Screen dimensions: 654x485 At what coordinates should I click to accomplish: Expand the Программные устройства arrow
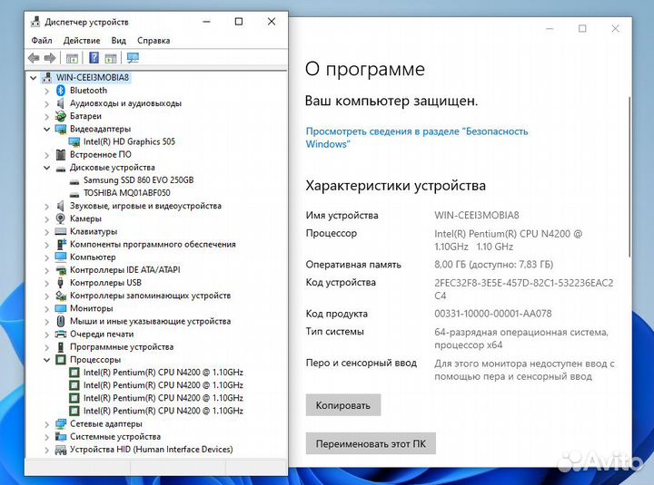pos(46,347)
